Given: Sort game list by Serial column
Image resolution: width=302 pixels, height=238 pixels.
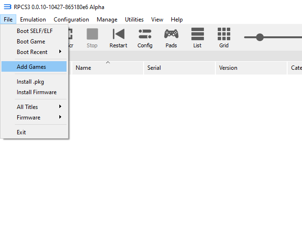Looking at the screenshot, I should click(179, 68).
